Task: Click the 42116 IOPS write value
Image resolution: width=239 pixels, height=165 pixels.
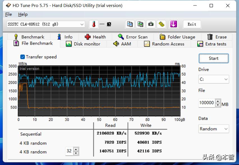Action: 149,151
